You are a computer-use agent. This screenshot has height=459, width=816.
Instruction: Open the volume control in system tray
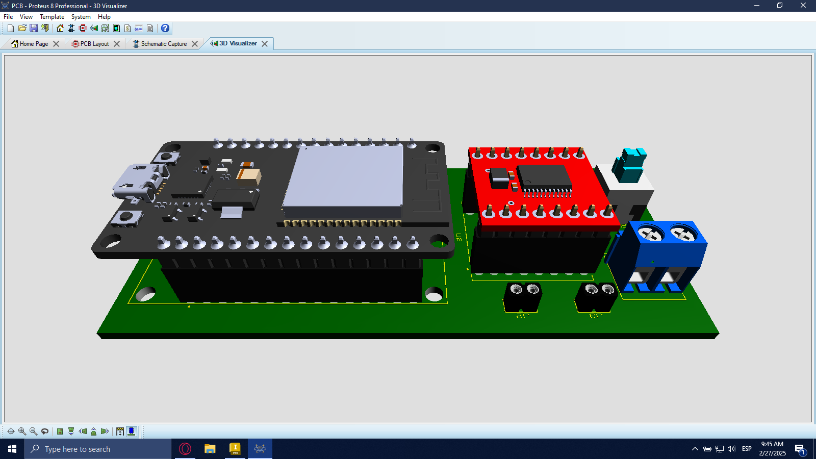(x=732, y=449)
